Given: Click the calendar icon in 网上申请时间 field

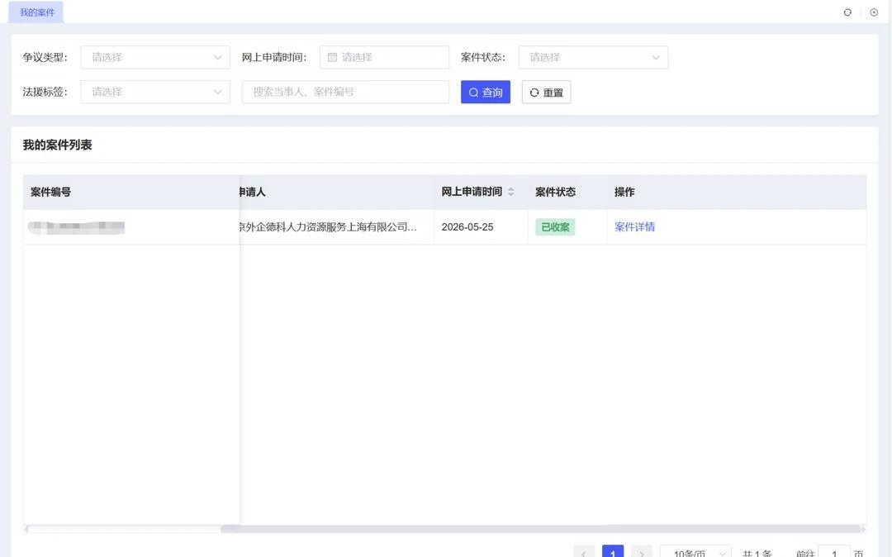Looking at the screenshot, I should pyautogui.click(x=332, y=58).
